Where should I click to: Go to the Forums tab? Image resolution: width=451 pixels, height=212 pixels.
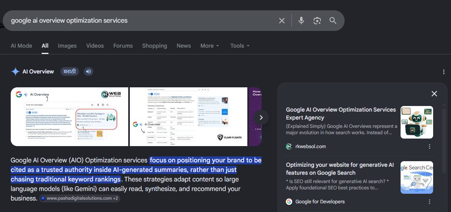point(123,46)
